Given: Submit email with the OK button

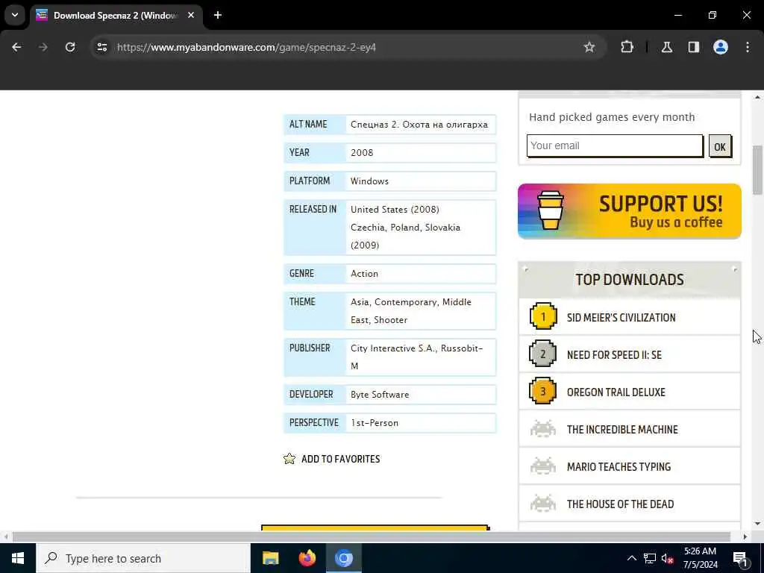Looking at the screenshot, I should pyautogui.click(x=720, y=146).
